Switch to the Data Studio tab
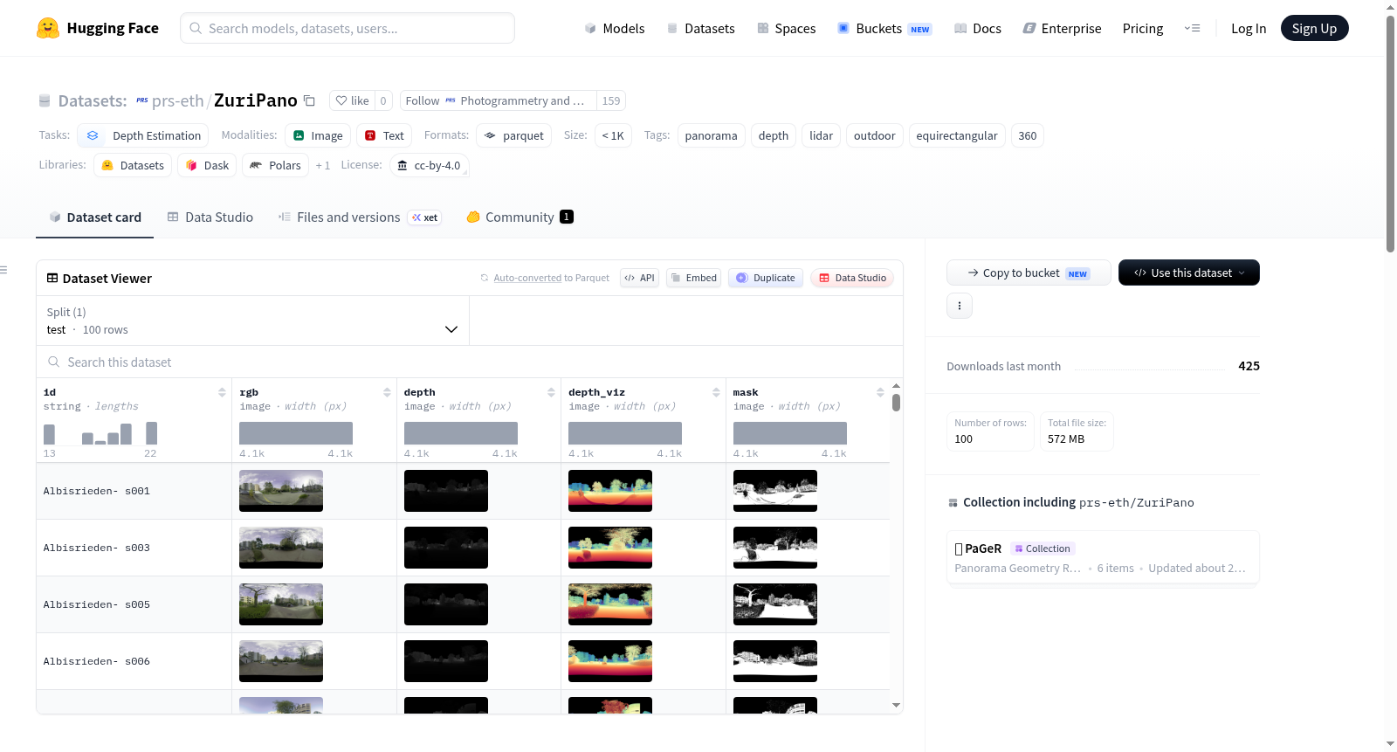Viewport: 1397px width, 752px height. 210,217
